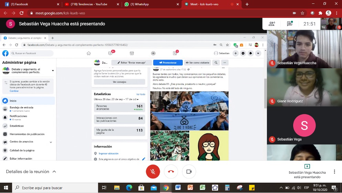Open Microsoft Word from the taskbar
Image resolution: width=342 pixels, height=193 pixels.
click(178, 188)
